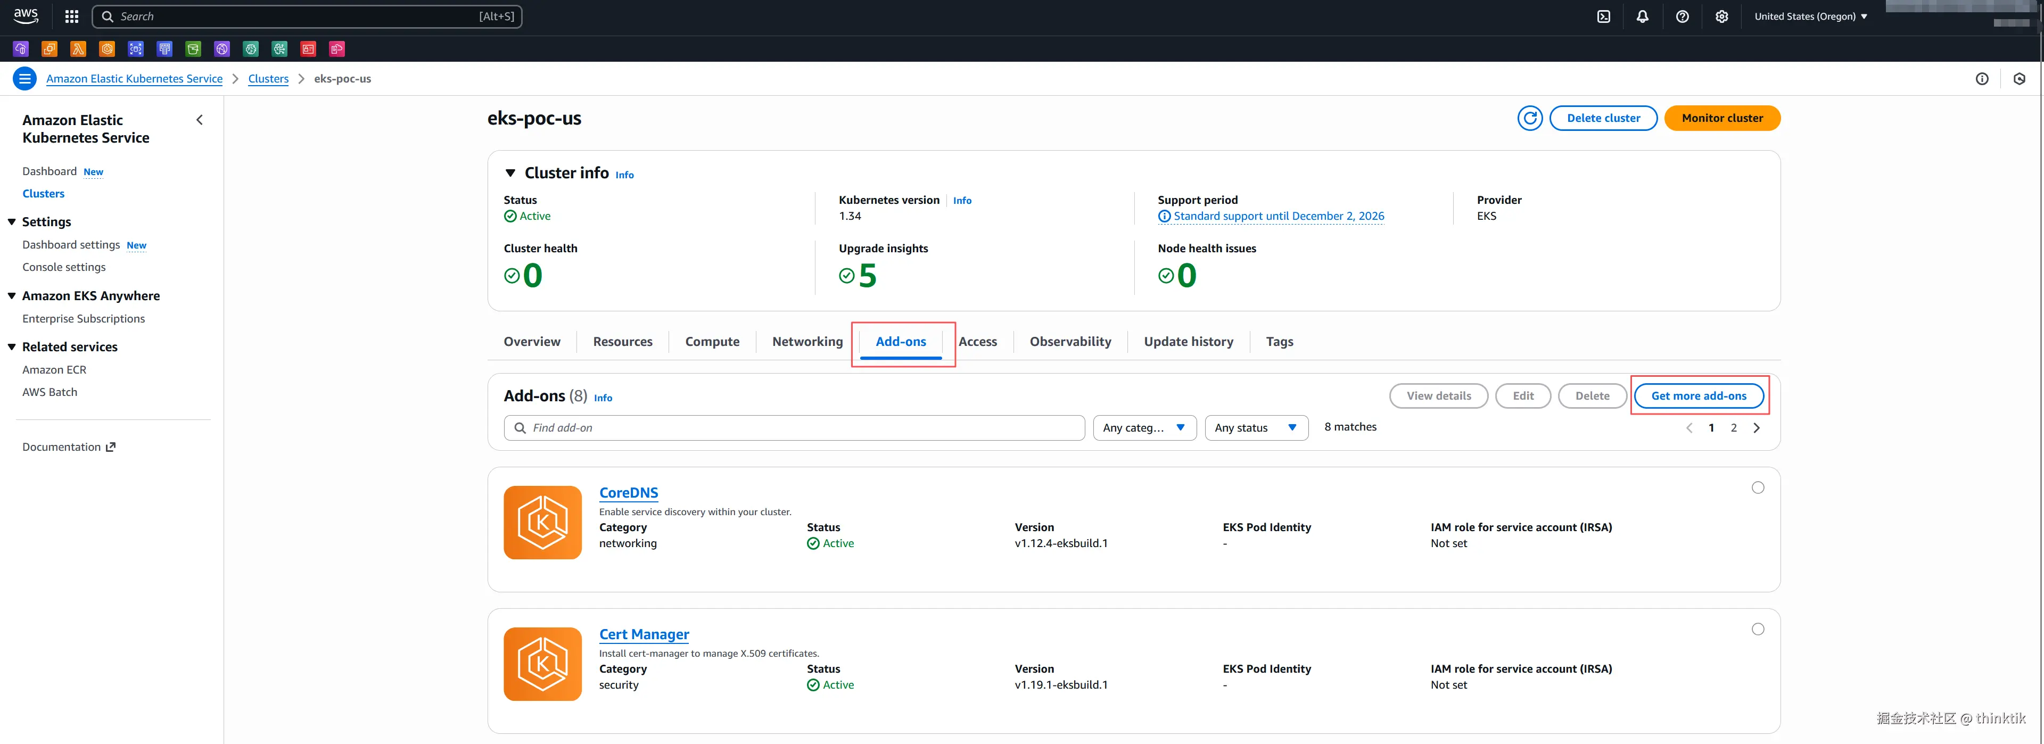Open the IAM red shortcut icon
The image size is (2044, 744).
[x=309, y=49]
